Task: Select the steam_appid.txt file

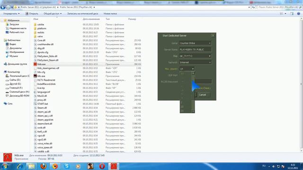Action: point(45,119)
